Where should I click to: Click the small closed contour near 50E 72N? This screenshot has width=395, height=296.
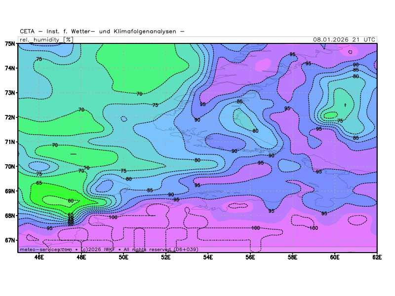(123, 119)
